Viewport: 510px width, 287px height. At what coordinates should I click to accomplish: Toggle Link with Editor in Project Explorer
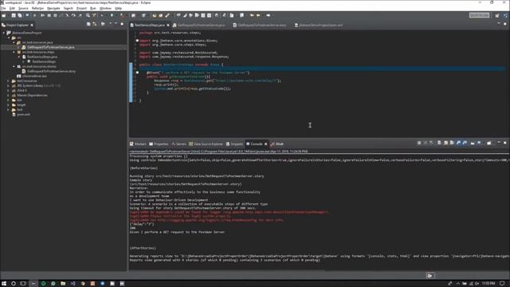tap(95, 24)
